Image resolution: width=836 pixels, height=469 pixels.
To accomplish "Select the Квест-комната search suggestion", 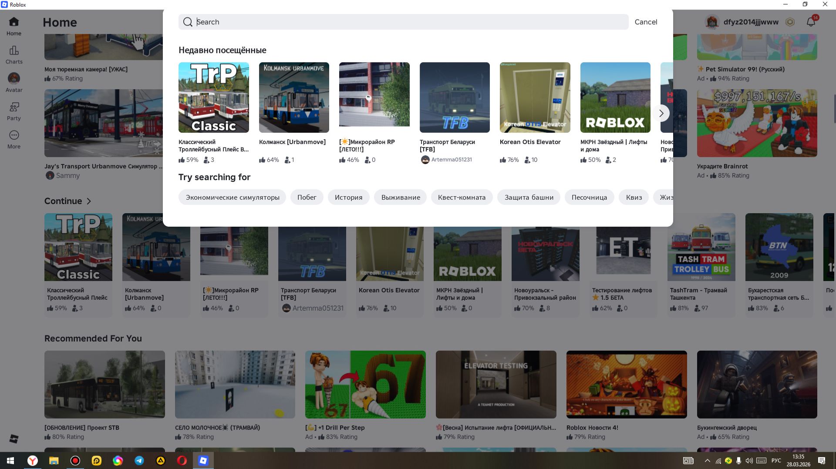I will (x=462, y=197).
